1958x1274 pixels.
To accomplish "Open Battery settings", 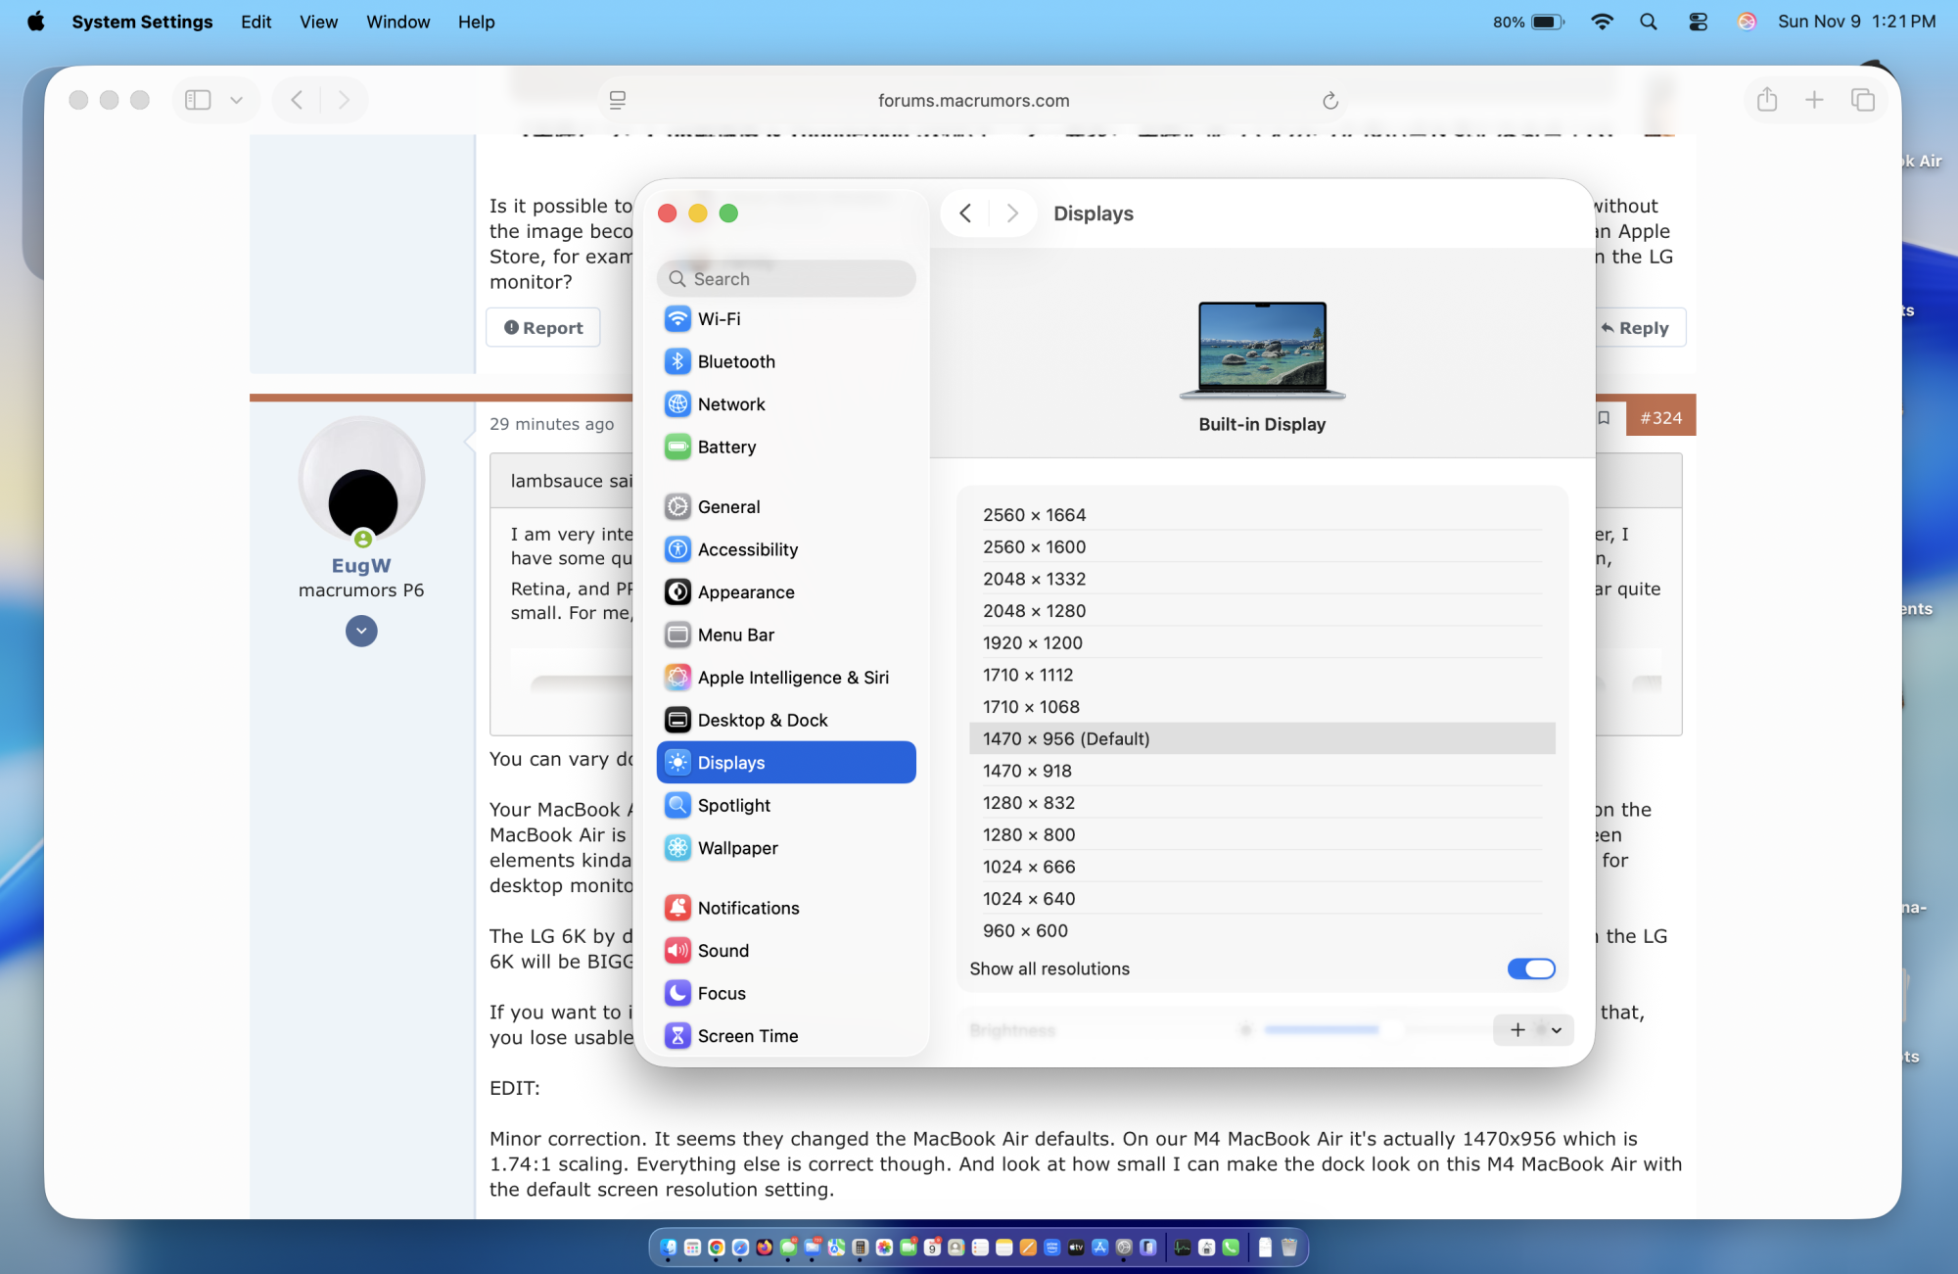I will click(x=727, y=447).
